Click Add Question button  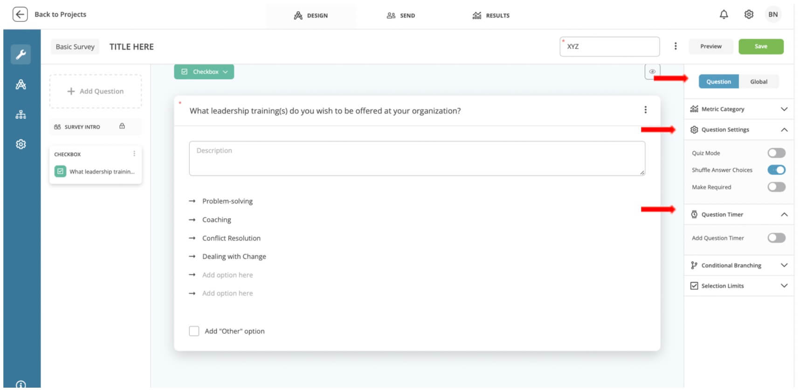click(96, 91)
